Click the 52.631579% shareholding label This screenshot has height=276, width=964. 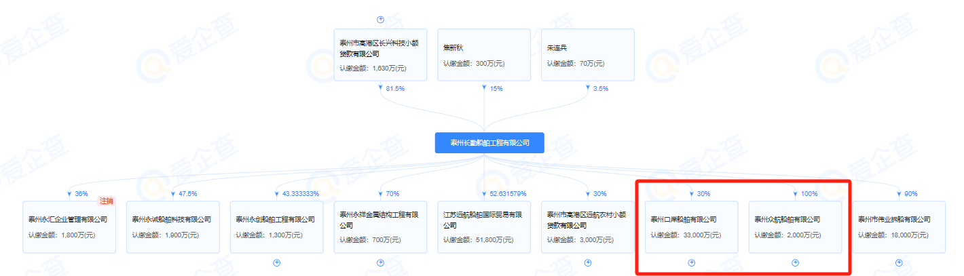click(x=508, y=194)
